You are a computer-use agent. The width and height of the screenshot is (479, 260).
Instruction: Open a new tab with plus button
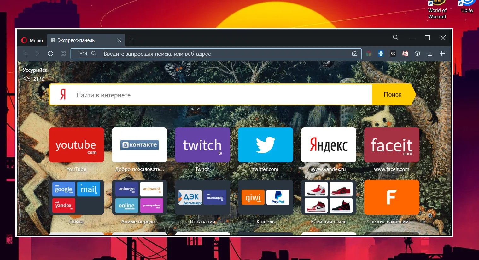click(x=131, y=40)
